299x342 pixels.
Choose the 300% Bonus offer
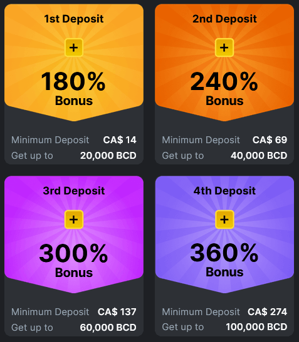coord(74,260)
